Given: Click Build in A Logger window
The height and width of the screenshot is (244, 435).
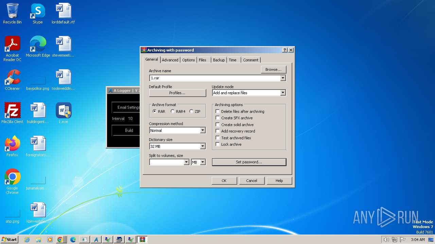Looking at the screenshot, I should click(x=126, y=130).
